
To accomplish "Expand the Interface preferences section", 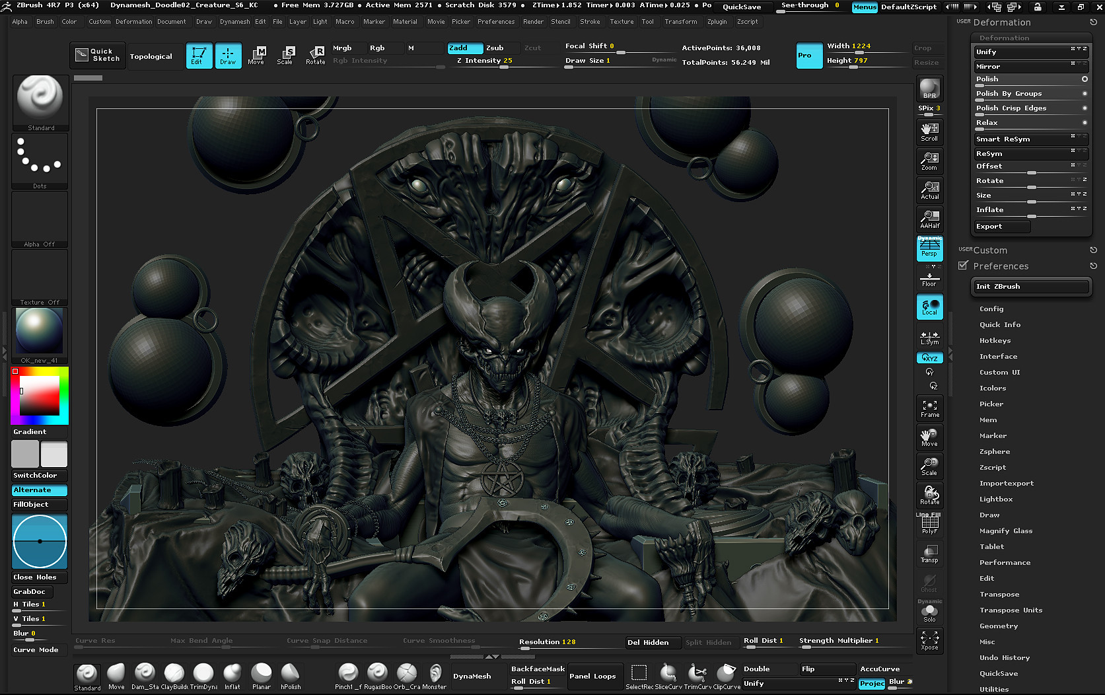I will [998, 357].
